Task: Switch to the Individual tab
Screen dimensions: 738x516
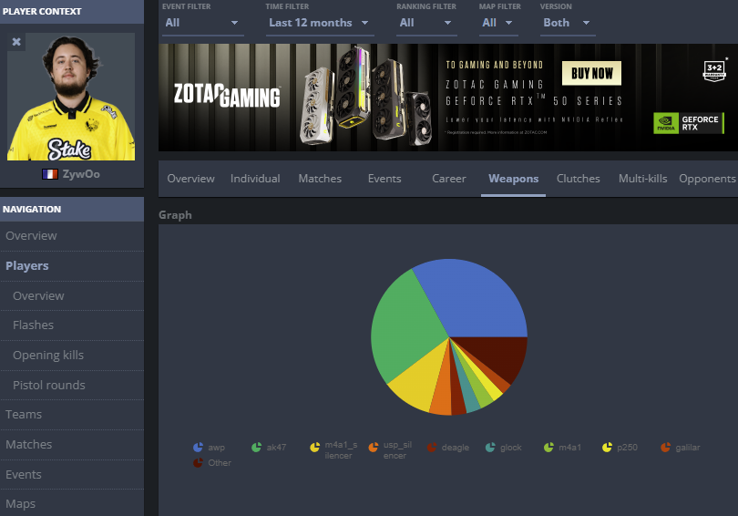Action: (x=255, y=179)
